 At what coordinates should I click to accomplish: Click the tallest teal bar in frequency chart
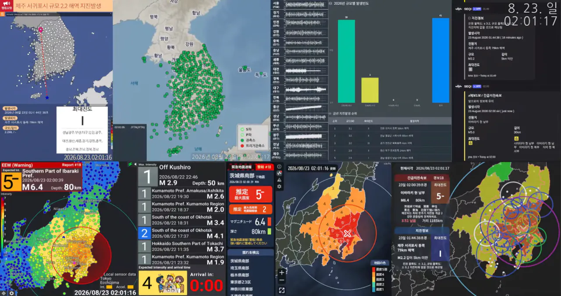click(x=346, y=61)
